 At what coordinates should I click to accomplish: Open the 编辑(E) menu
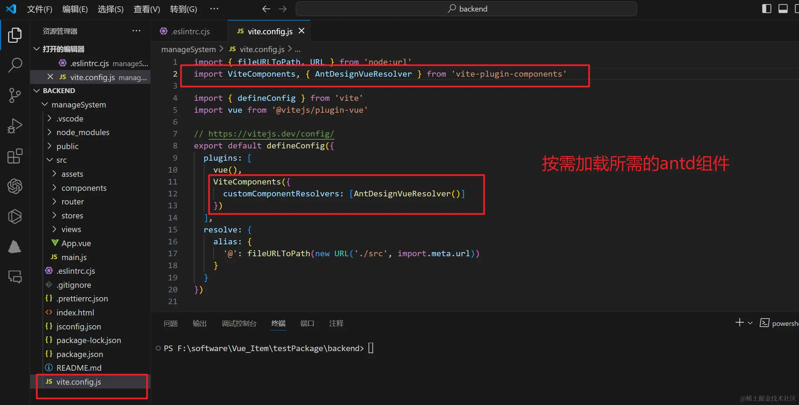tap(75, 9)
